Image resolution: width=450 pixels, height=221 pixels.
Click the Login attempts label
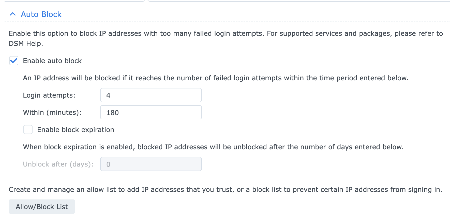[x=49, y=95]
